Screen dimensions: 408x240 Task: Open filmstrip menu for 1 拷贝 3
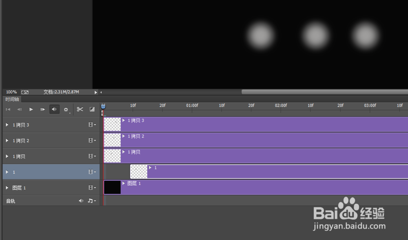tap(92, 124)
